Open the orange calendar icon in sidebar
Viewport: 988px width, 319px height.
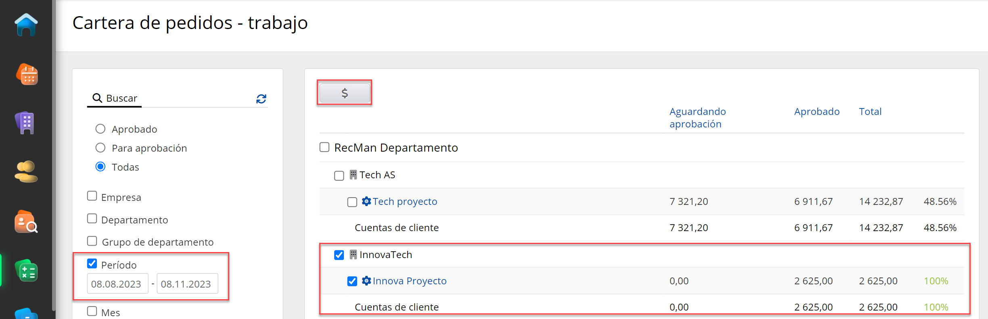pyautogui.click(x=27, y=75)
